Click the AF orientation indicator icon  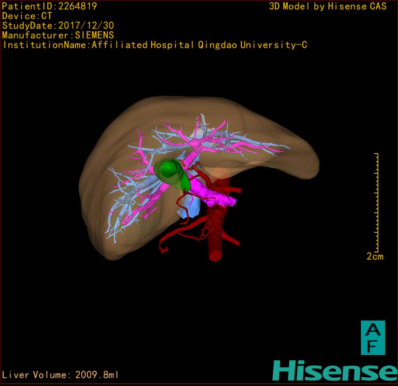pyautogui.click(x=373, y=338)
